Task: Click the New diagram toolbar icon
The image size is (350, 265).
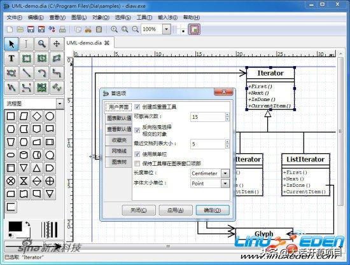Action: pos(10,29)
